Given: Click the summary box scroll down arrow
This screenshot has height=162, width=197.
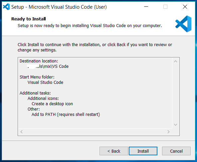Looking at the screenshot, I should pyautogui.click(x=175, y=125).
